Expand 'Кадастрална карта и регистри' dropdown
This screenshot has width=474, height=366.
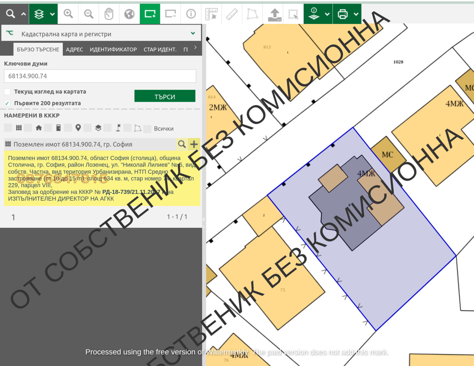(193, 33)
